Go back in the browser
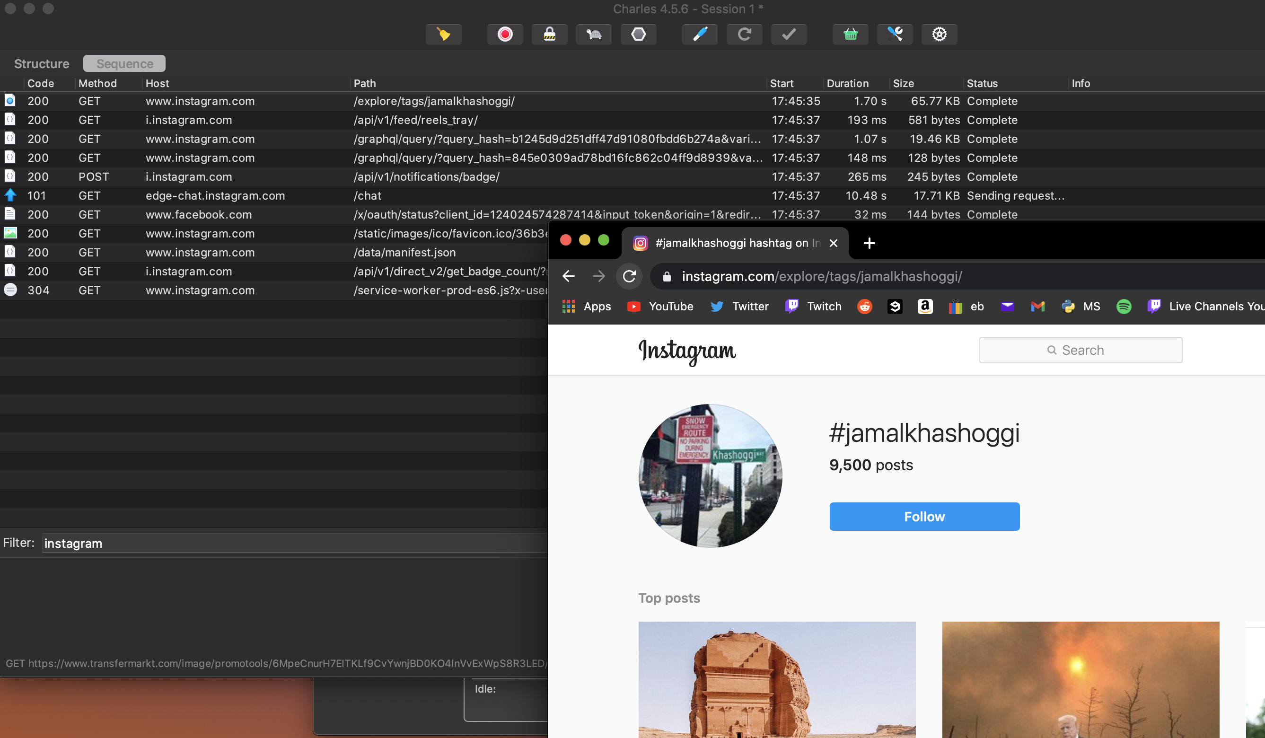1265x738 pixels. [x=569, y=276]
